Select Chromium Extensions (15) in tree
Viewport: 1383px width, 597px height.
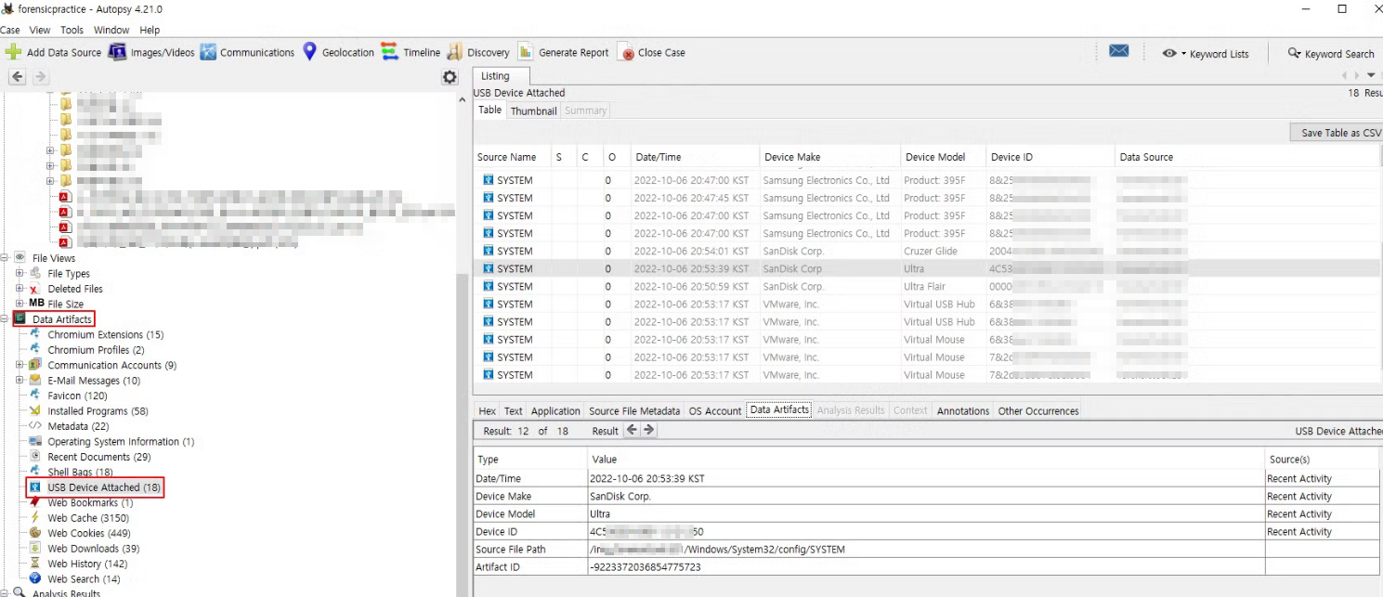(x=105, y=334)
